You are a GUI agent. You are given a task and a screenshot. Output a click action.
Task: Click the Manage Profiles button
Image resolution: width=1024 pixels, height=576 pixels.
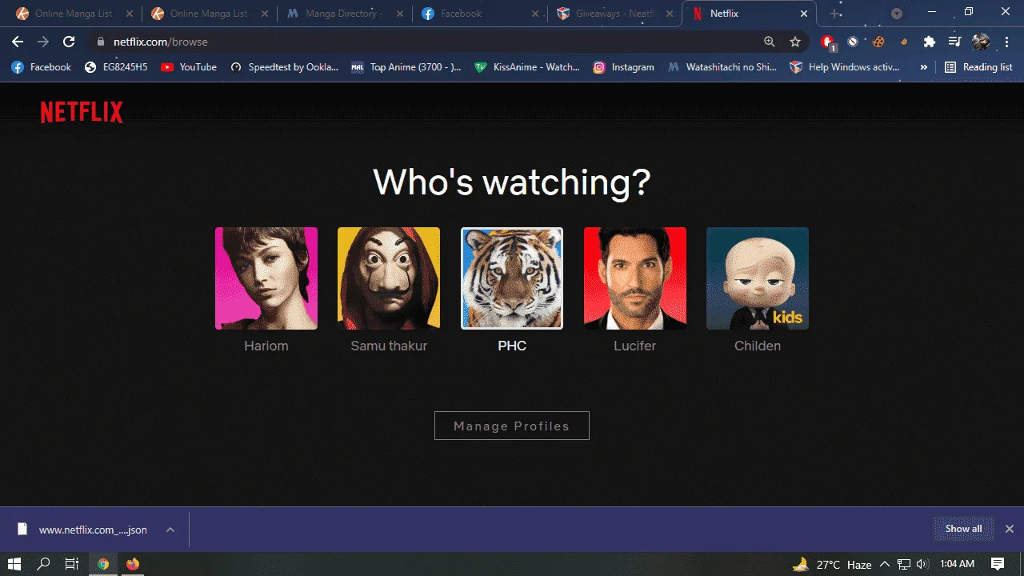pos(512,426)
